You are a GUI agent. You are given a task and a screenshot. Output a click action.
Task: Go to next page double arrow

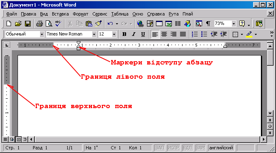click(270, 133)
